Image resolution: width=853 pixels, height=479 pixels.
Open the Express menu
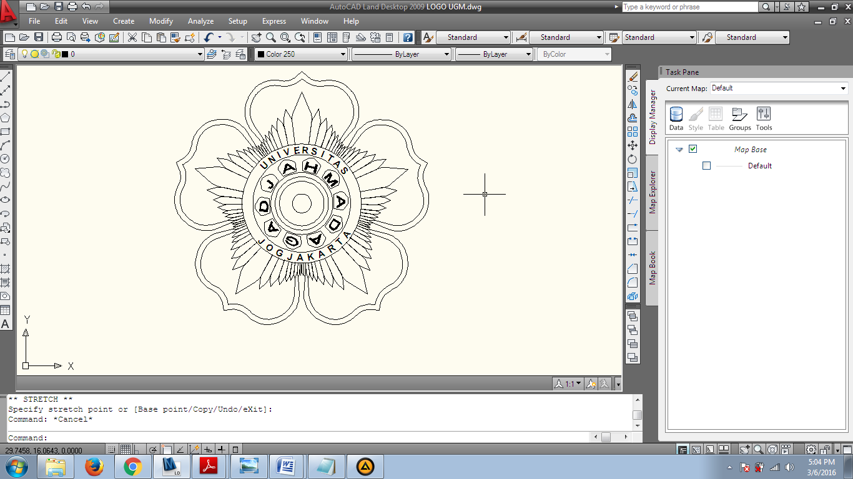274,21
